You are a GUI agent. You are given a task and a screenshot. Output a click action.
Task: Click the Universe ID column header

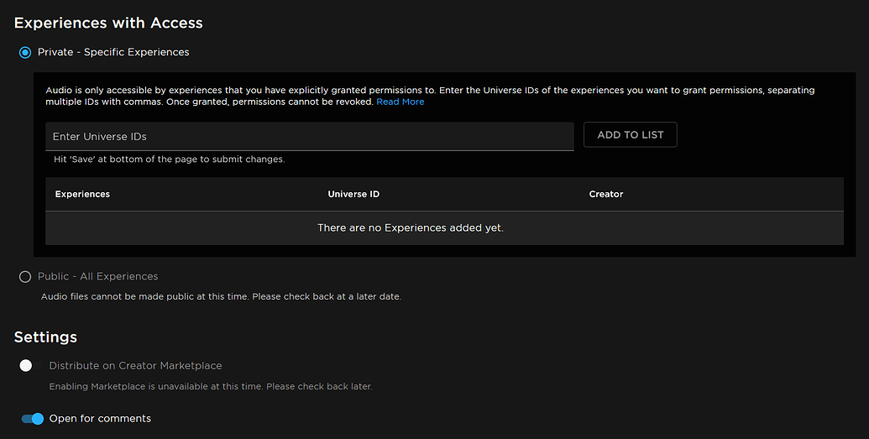(x=353, y=194)
